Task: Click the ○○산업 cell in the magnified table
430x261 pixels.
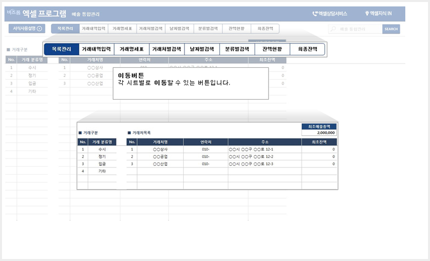Action: pyautogui.click(x=160, y=164)
